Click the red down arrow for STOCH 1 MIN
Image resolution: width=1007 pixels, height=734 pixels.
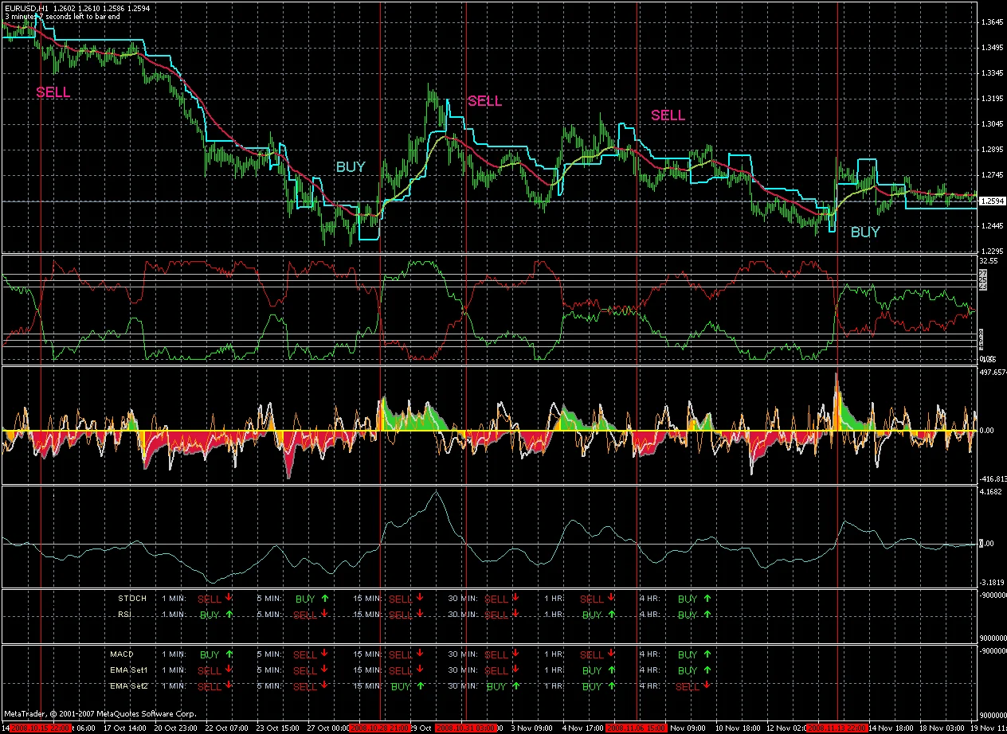[229, 599]
